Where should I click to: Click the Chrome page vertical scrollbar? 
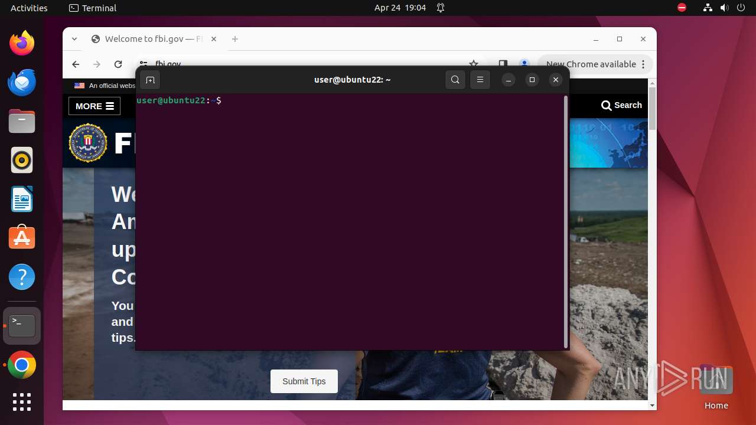(x=652, y=108)
